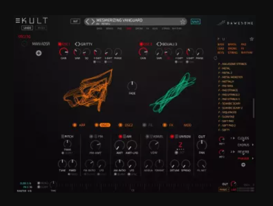
Task: Toggle OSC 2 power on/off
Action: click(141, 44)
